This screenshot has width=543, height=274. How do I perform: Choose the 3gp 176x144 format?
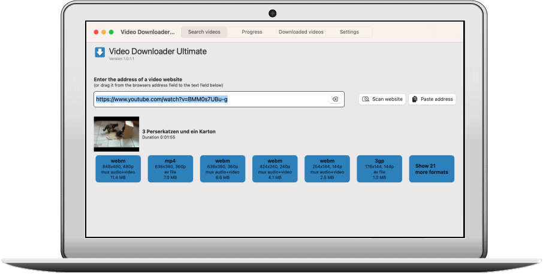pos(379,168)
